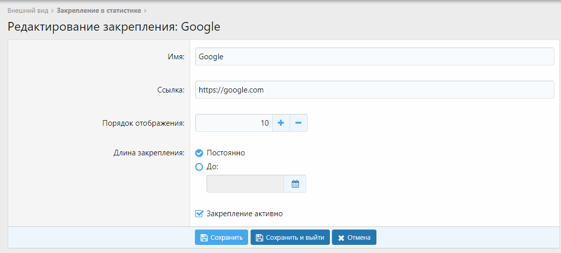Cancel editing with the Отмена button
This screenshot has height=253, width=561.
coord(354,238)
